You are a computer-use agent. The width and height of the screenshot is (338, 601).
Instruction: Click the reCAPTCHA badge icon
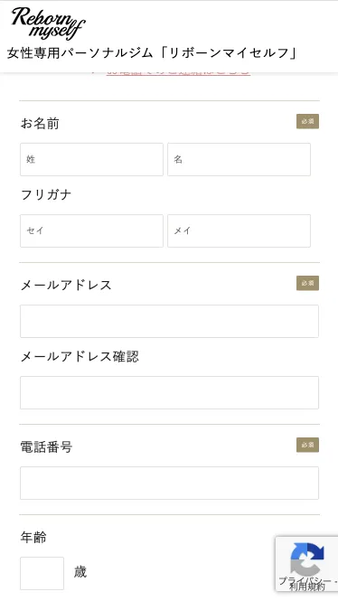(x=307, y=559)
